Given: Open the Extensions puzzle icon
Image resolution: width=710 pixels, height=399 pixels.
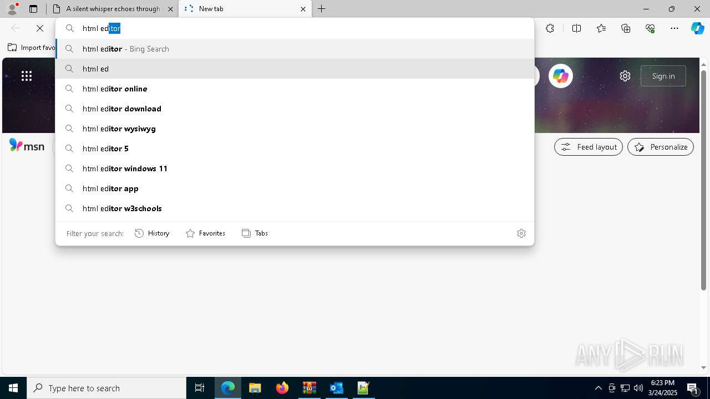Looking at the screenshot, I should (550, 28).
